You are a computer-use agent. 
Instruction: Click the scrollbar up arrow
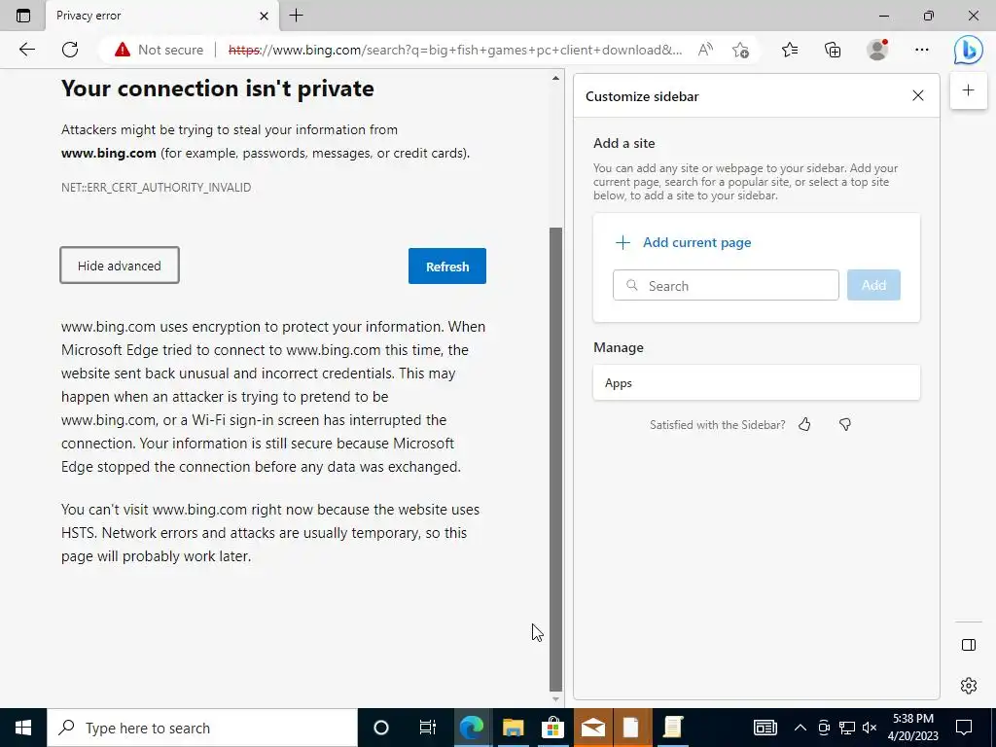(x=555, y=78)
